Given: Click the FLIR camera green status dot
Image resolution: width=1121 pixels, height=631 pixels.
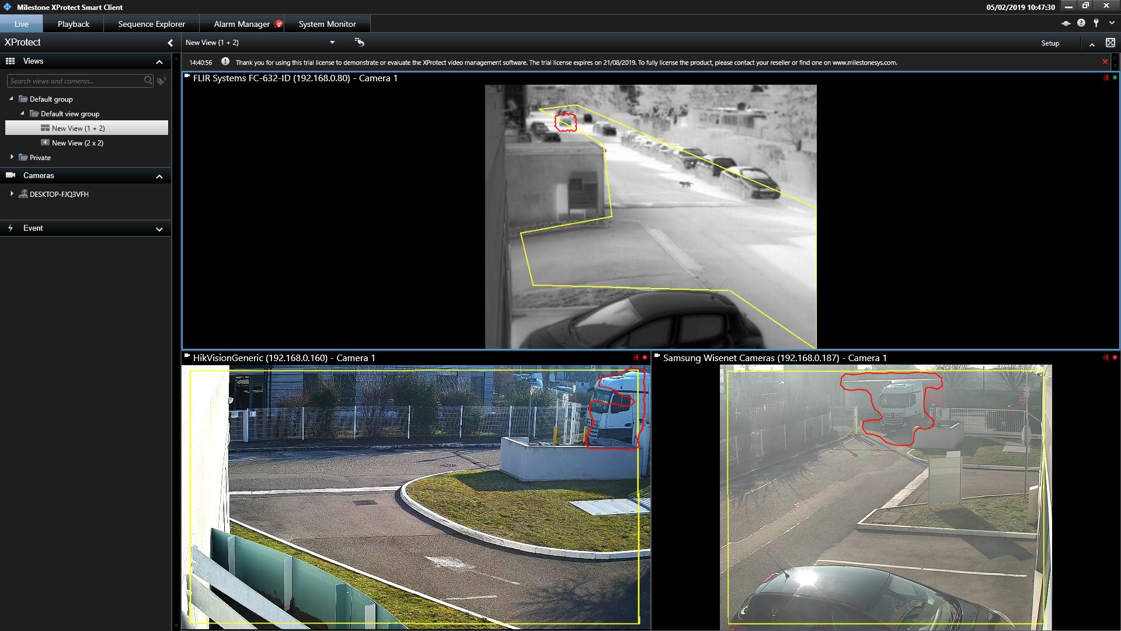Looking at the screenshot, I should click(x=1115, y=78).
